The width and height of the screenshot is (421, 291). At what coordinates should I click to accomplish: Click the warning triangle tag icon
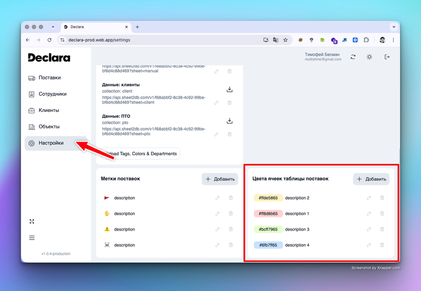tap(107, 229)
